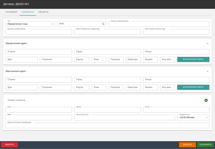This screenshot has height=149, width=215.
Task: Open the Тип dropdown Юридическое лицо
Action: point(30,24)
